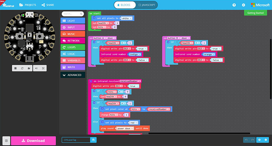Image resolution: width=272 pixels, height=146 pixels.
Task: Launch simulator in fullscreen
Action: click(44, 68)
